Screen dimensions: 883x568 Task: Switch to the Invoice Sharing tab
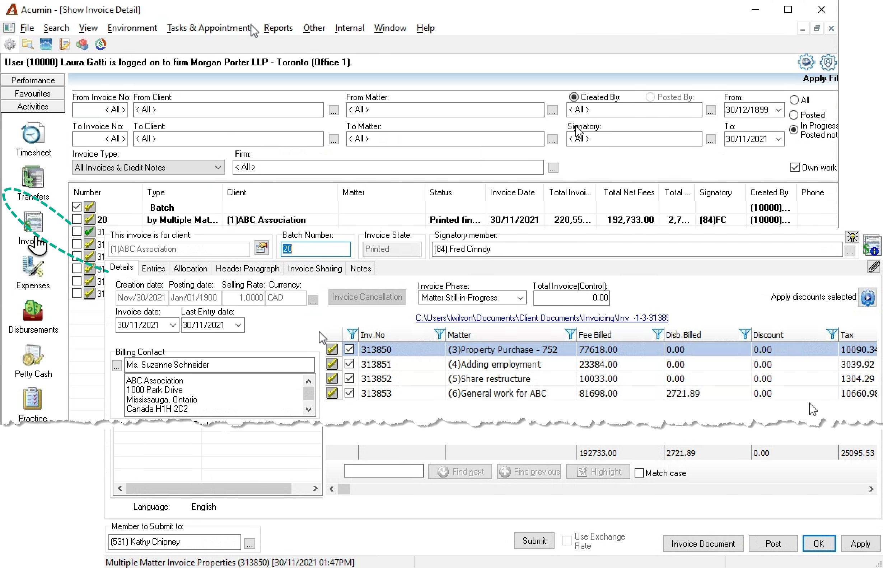[314, 268]
